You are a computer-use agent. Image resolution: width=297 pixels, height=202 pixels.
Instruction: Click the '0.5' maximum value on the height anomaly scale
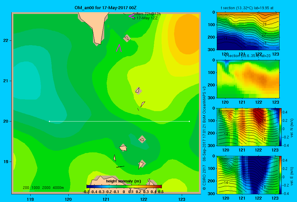click(x=161, y=192)
